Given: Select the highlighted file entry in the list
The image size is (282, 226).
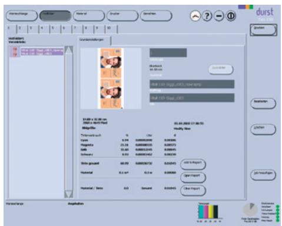Looking at the screenshot, I should [37, 51].
